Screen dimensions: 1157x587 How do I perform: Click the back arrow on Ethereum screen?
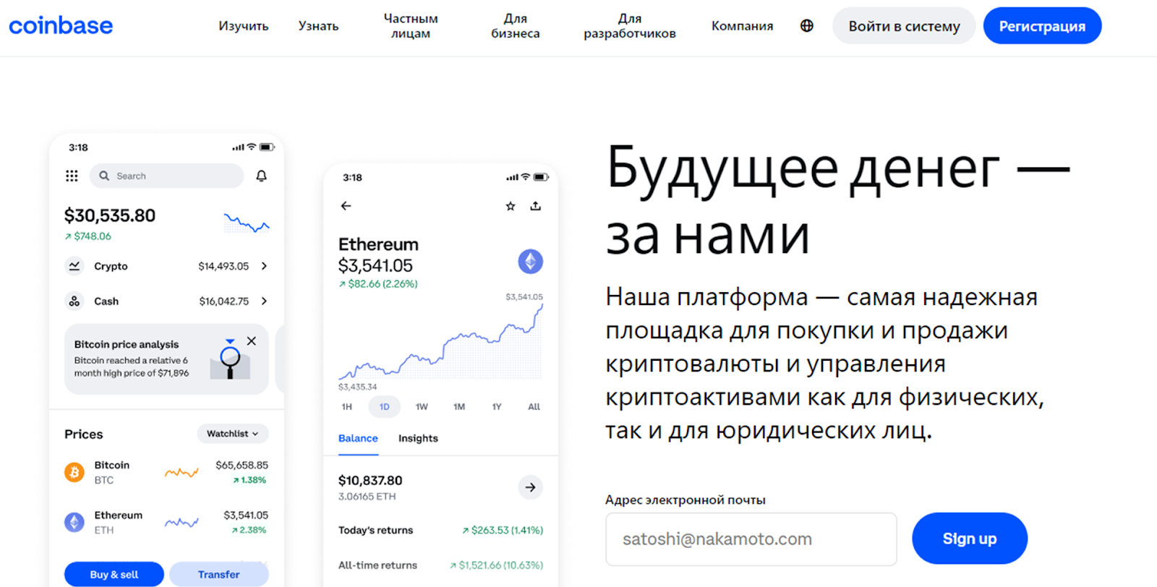[x=346, y=206]
